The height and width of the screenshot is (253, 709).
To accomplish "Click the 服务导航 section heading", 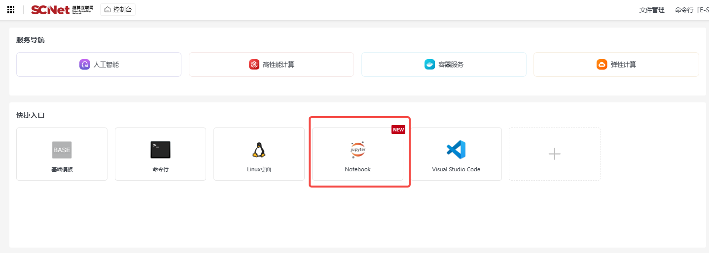I will [x=31, y=40].
